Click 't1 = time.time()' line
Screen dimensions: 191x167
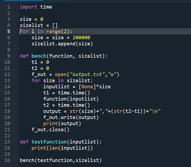(x=66, y=93)
